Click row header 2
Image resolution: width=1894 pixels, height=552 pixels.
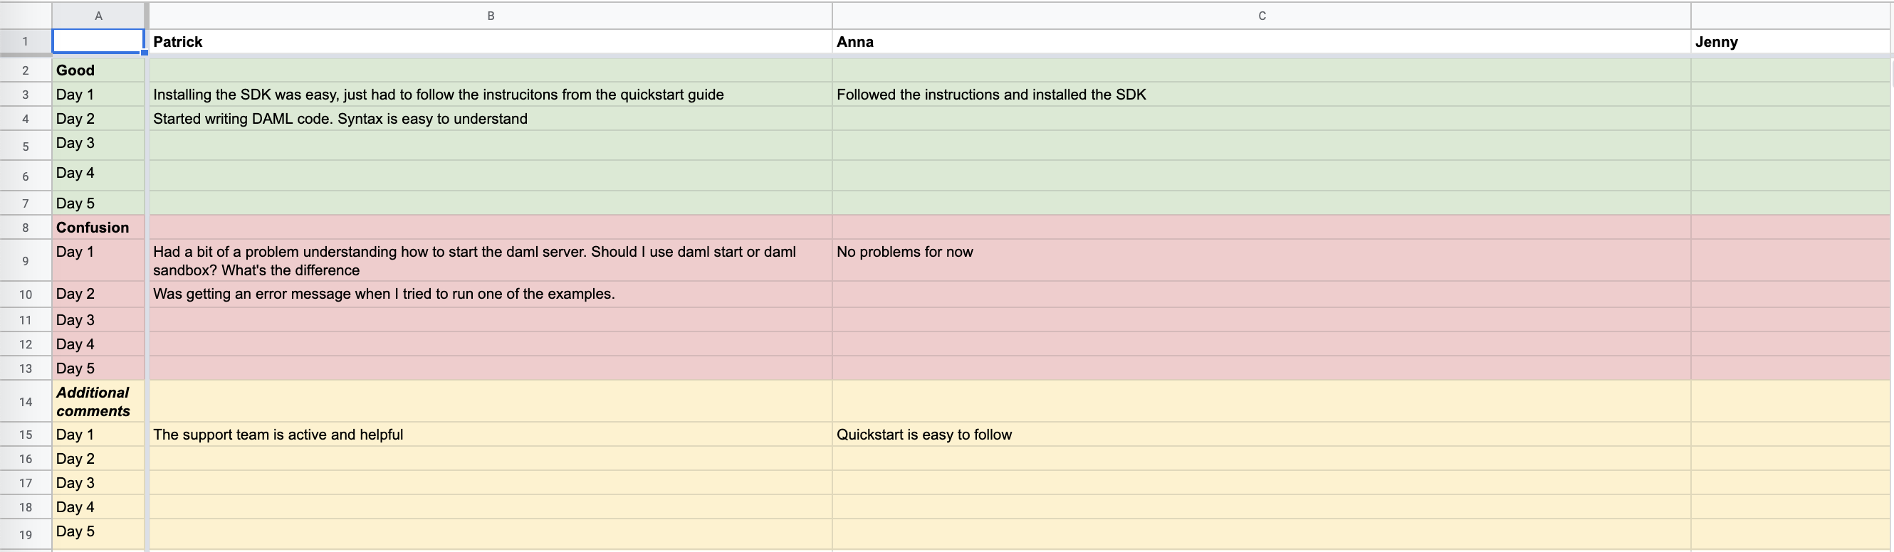26,70
